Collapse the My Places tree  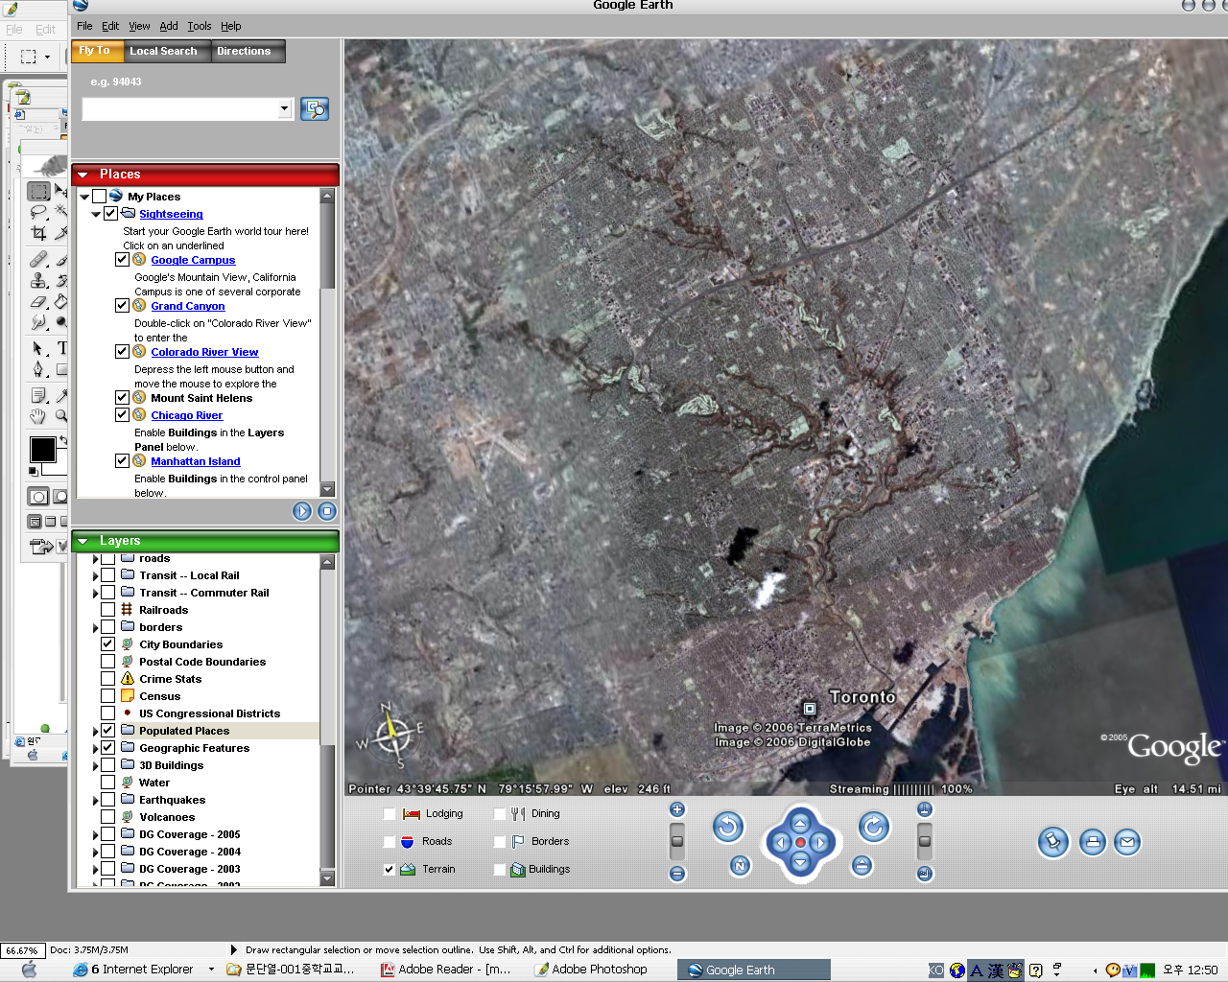click(84, 197)
